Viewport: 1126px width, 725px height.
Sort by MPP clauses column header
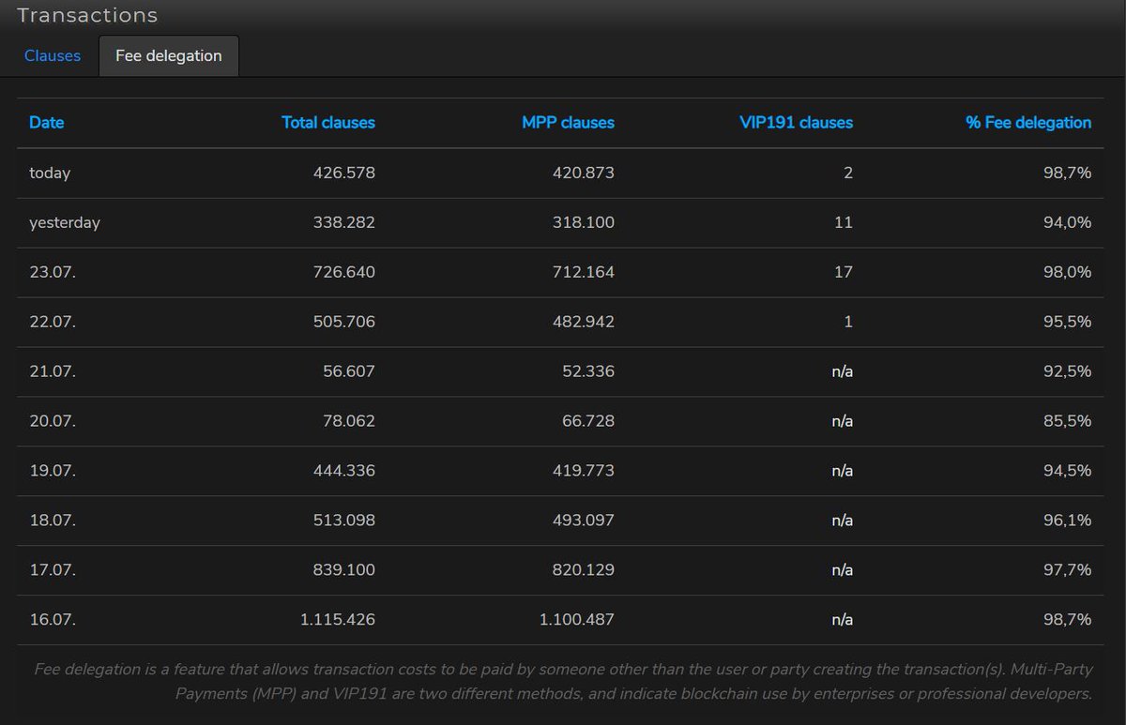click(569, 122)
